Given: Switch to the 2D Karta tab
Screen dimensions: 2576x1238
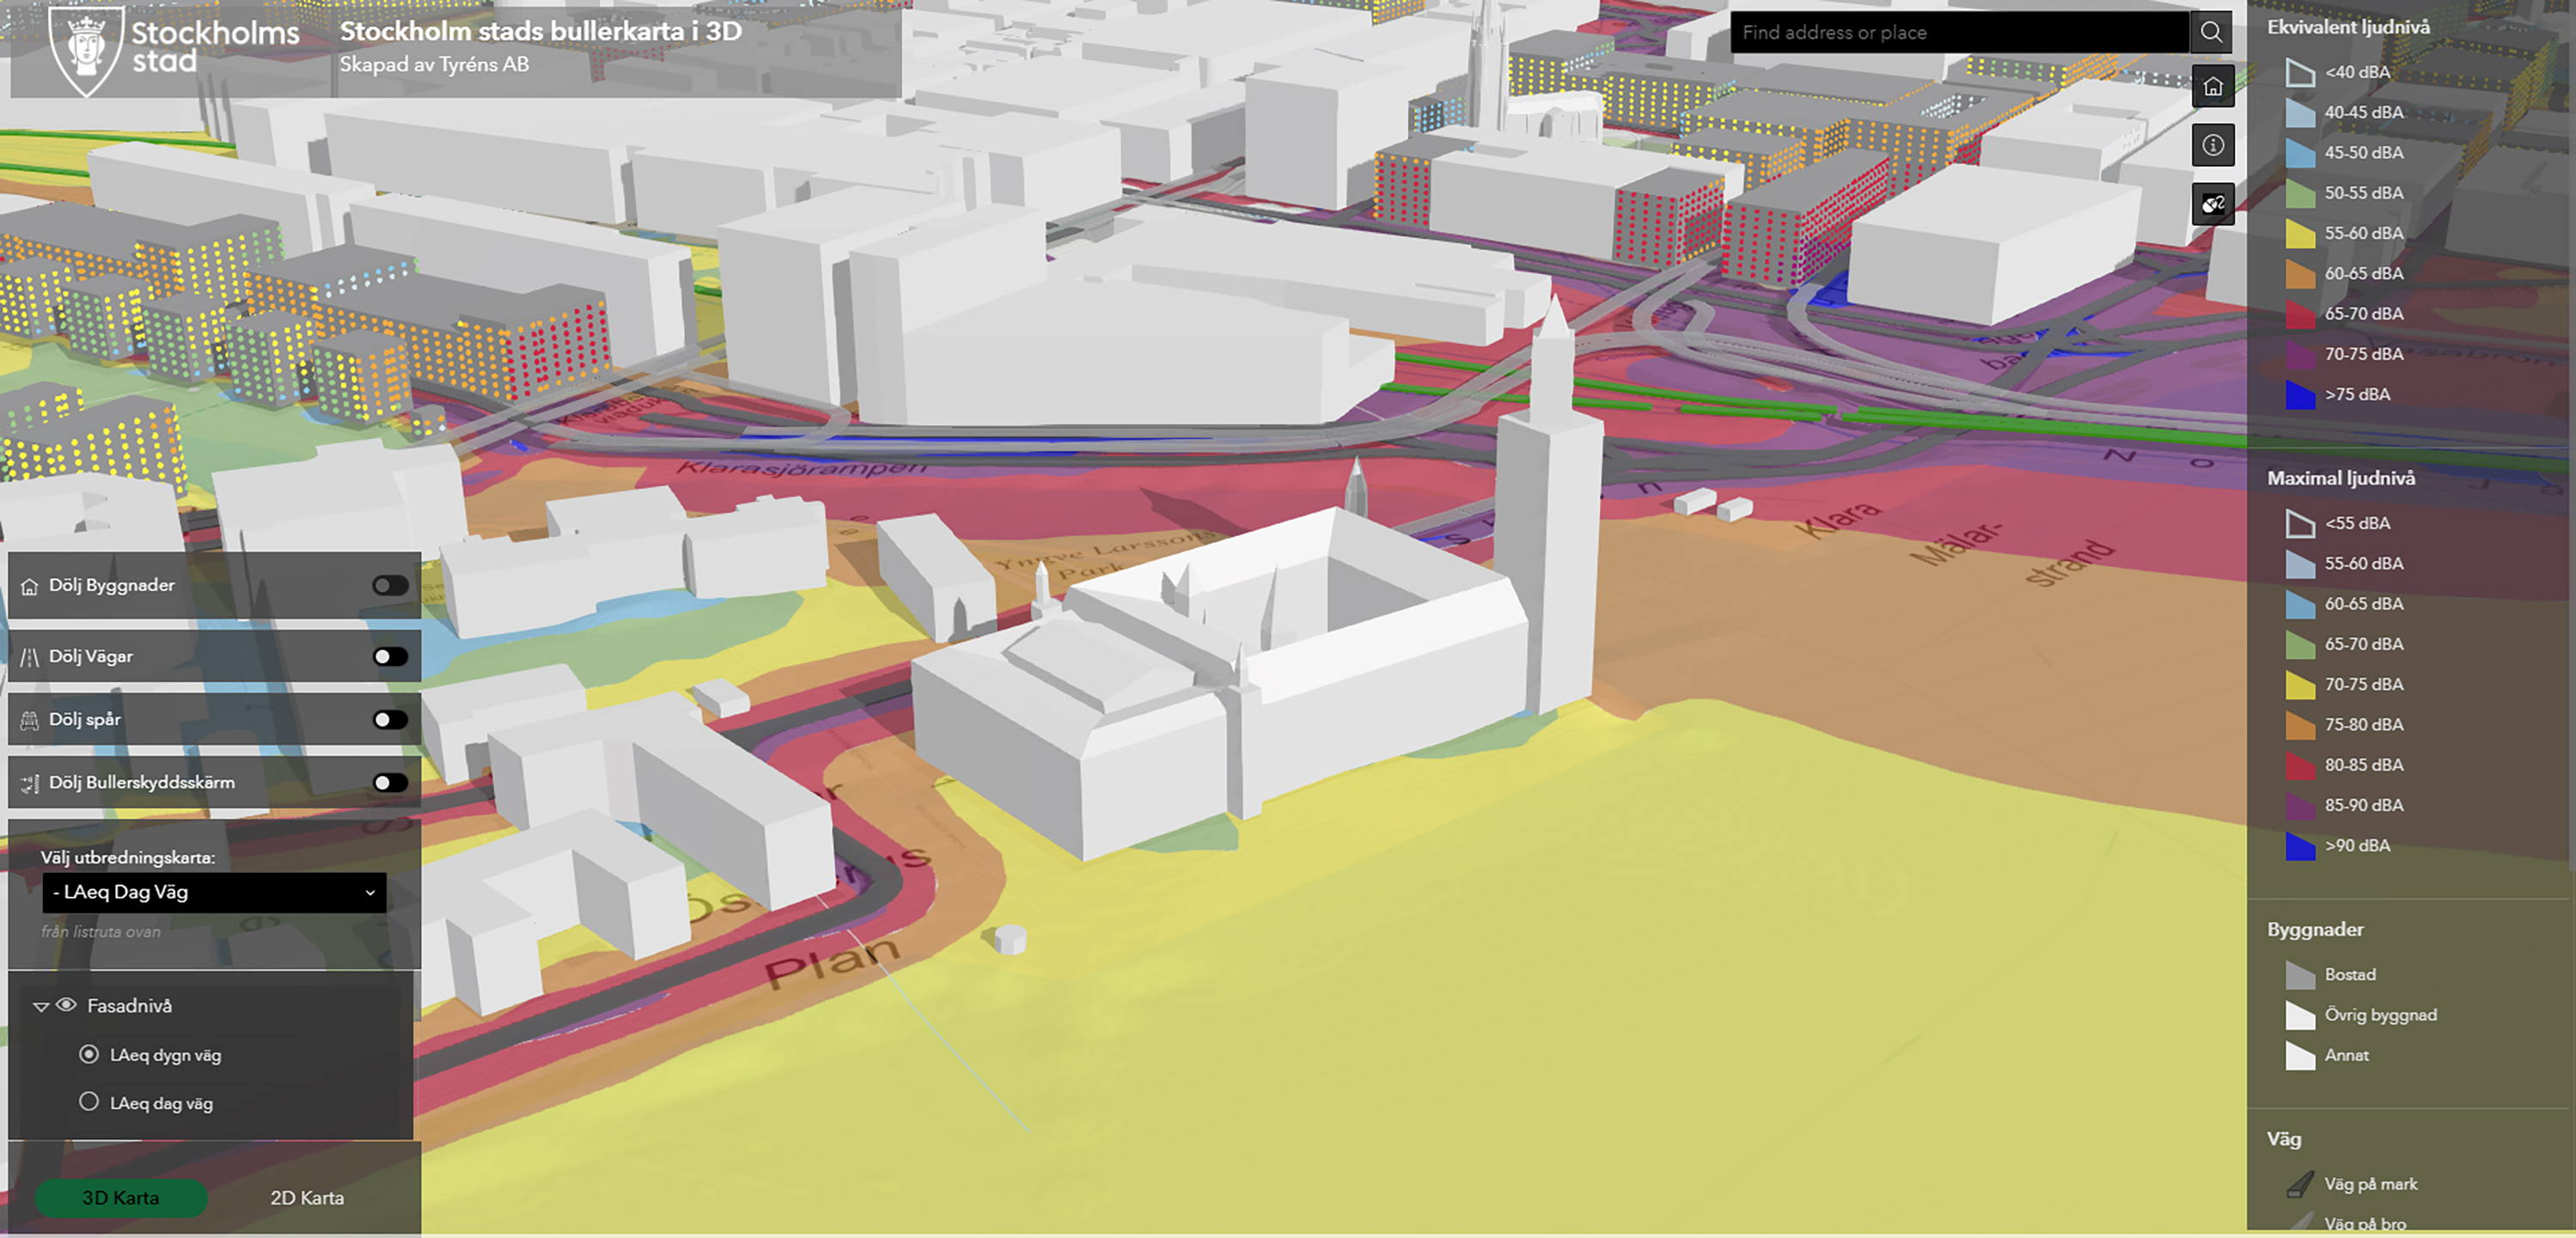Looking at the screenshot, I should pyautogui.click(x=307, y=1197).
